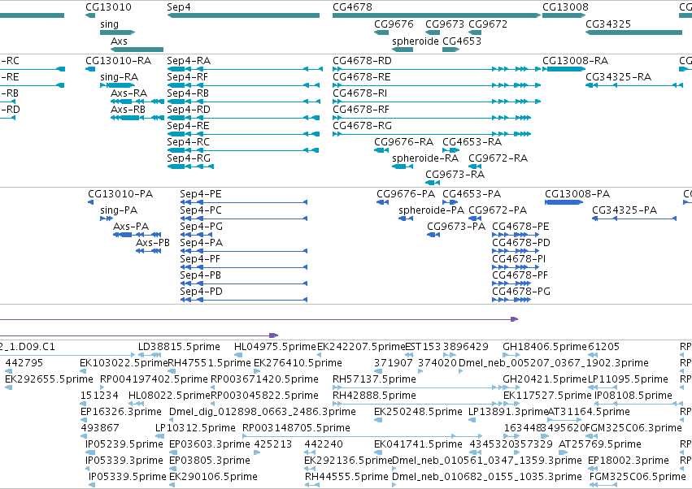The width and height of the screenshot is (692, 489).
Task: Select EST RP003148705.5prime
Action: coord(296,428)
